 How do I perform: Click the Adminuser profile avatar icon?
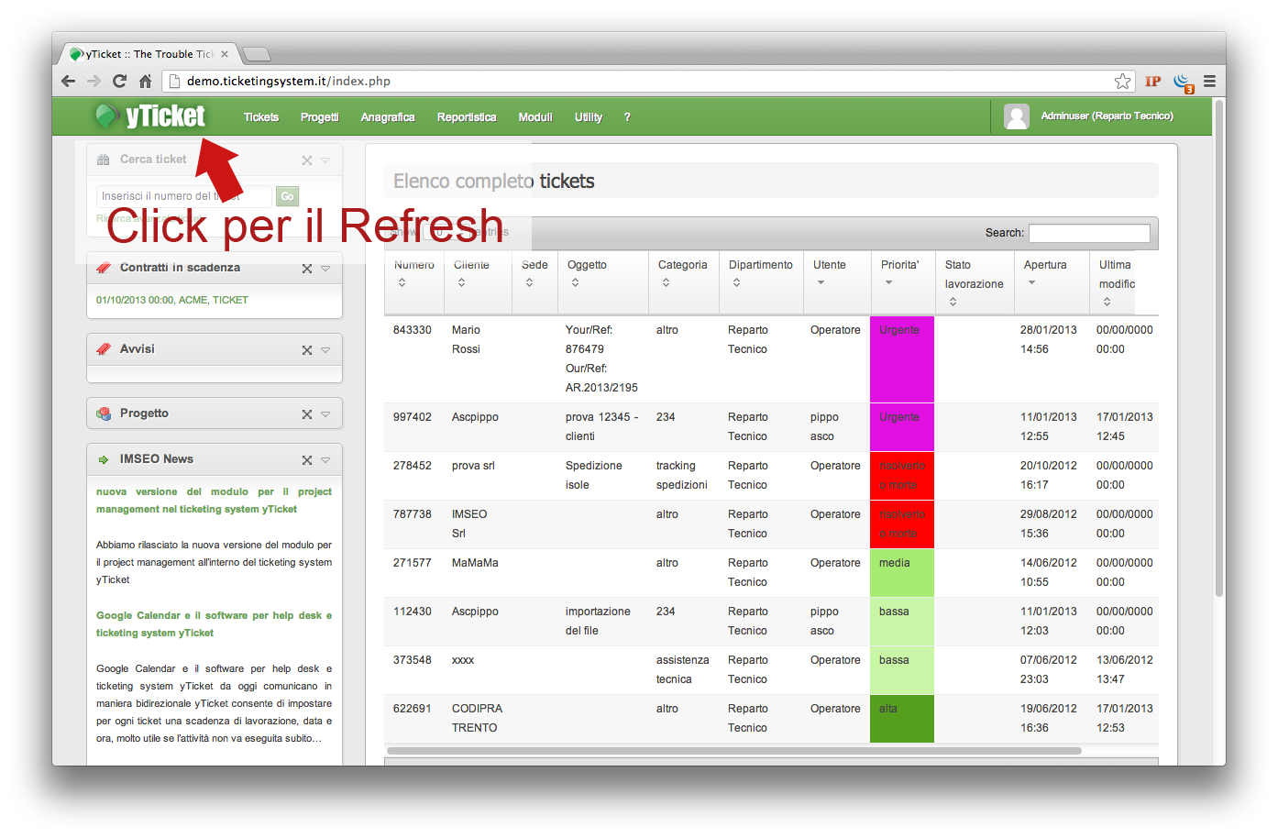point(1016,116)
